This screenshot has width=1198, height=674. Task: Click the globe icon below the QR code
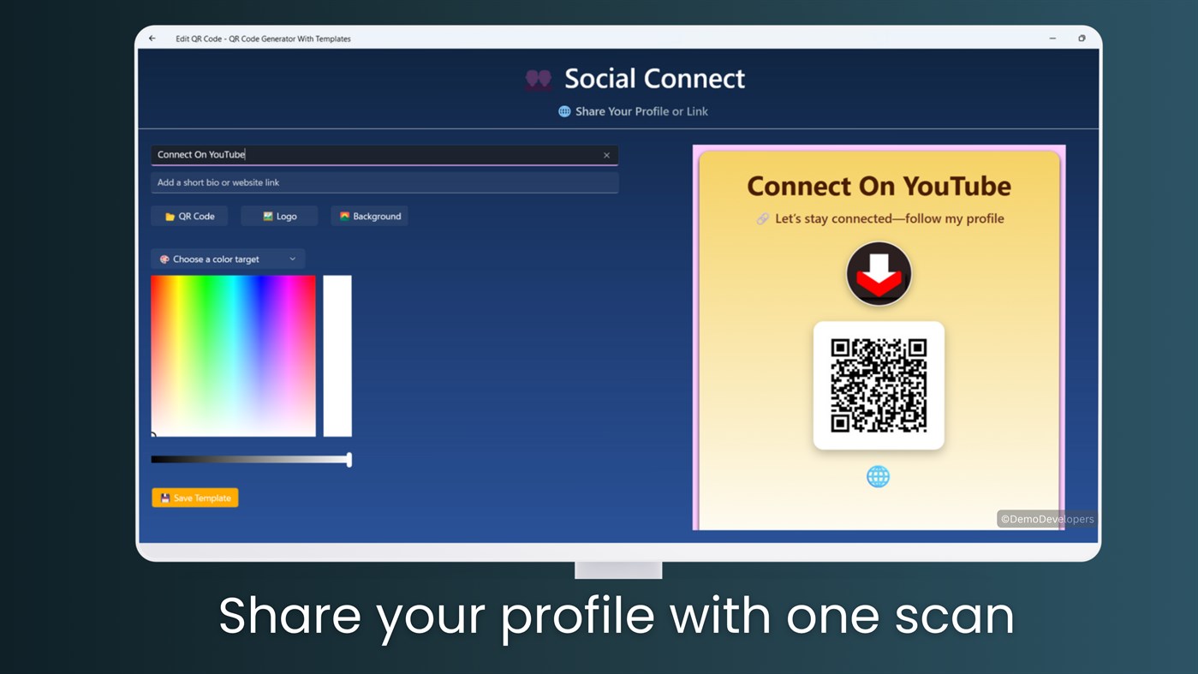(878, 476)
